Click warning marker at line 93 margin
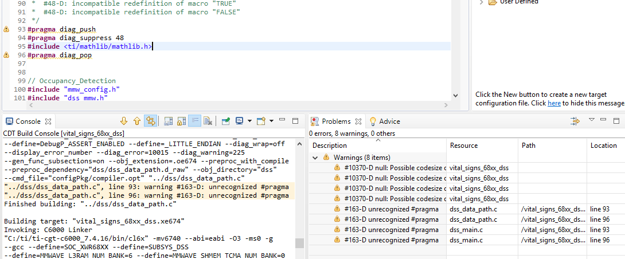This screenshot has height=259, width=625. (6, 29)
